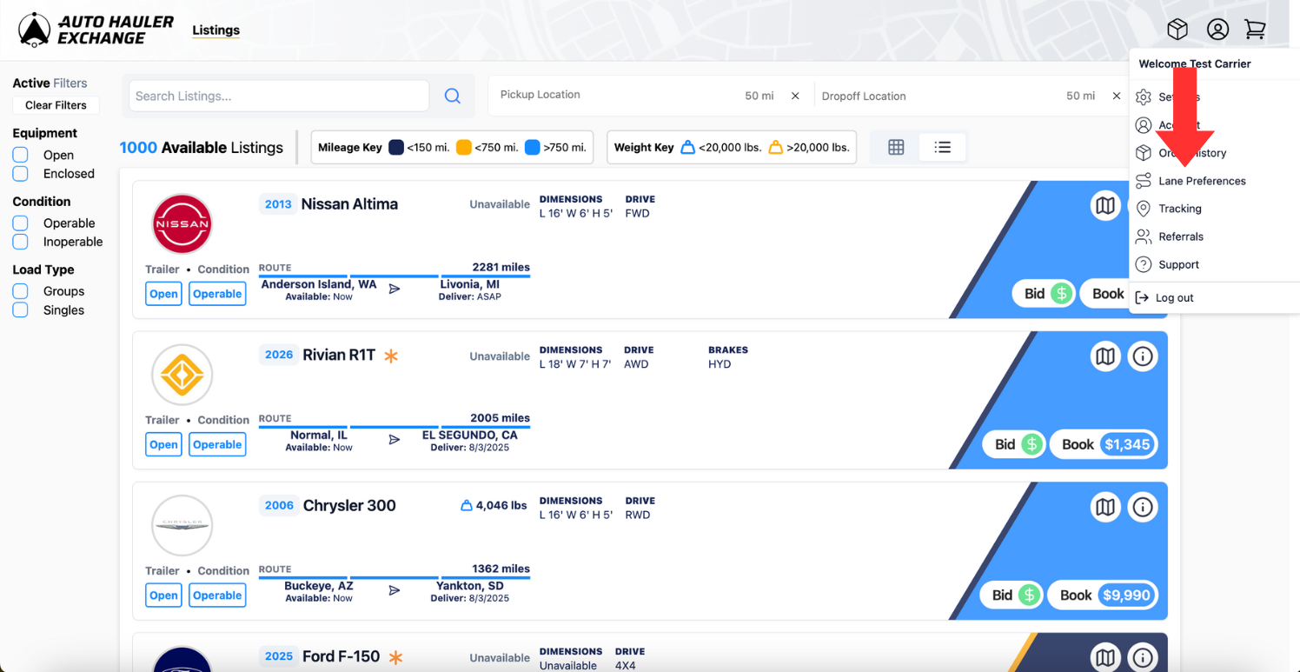
Task: Toggle the Groups load type filter
Action: click(x=20, y=291)
